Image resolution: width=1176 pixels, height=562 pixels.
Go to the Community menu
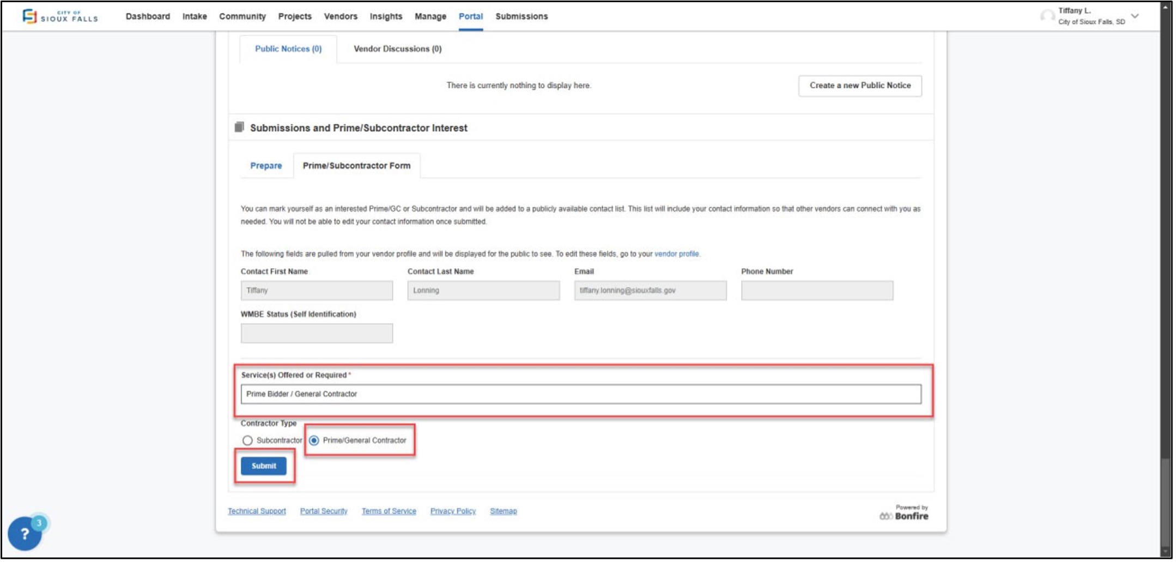click(243, 16)
